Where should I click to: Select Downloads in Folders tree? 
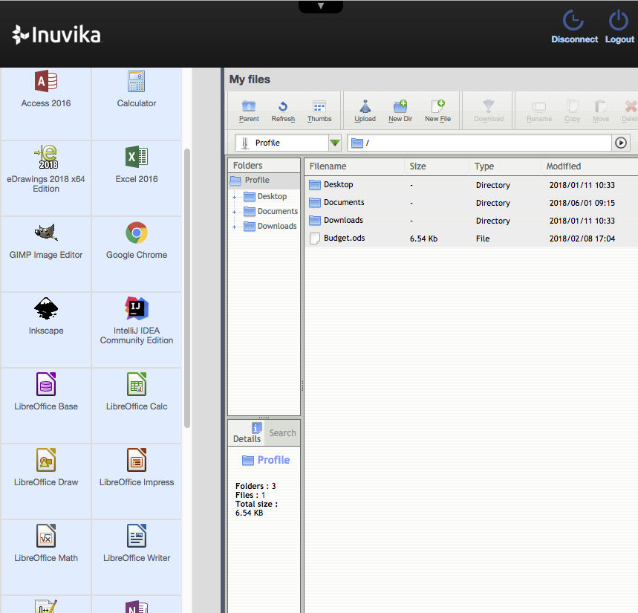[277, 227]
